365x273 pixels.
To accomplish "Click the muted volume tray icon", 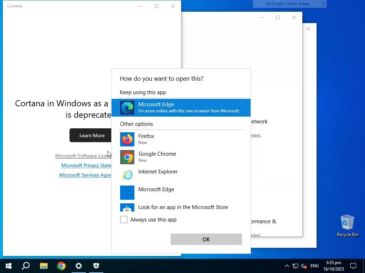I will pyautogui.click(x=304, y=266).
